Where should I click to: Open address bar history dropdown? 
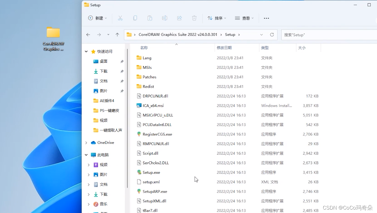point(262,35)
